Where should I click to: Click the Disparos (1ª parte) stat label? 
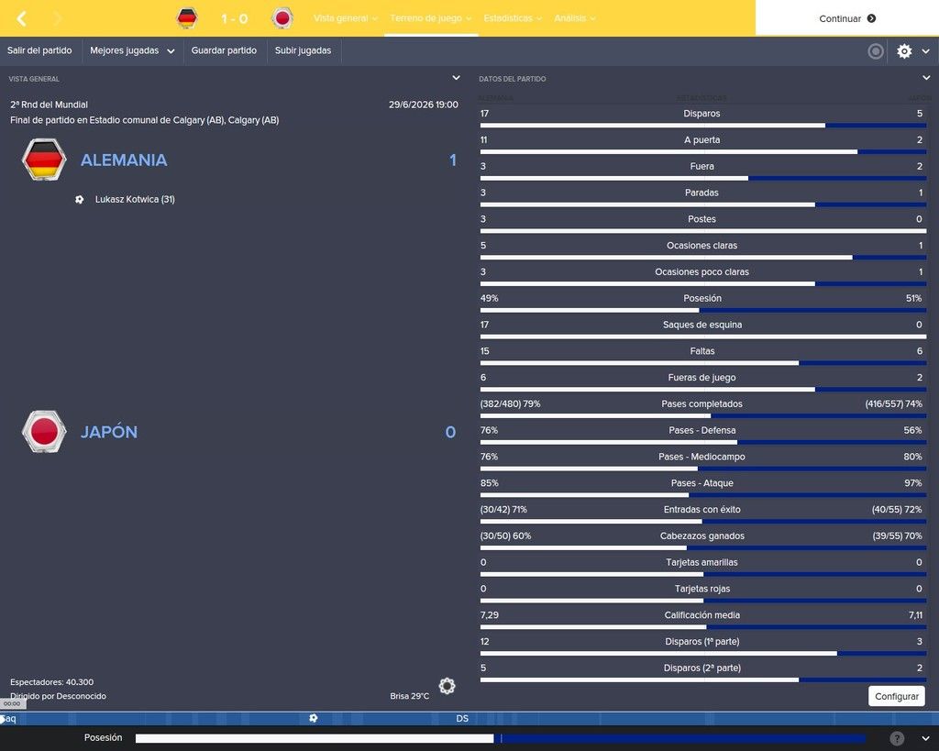pos(701,641)
